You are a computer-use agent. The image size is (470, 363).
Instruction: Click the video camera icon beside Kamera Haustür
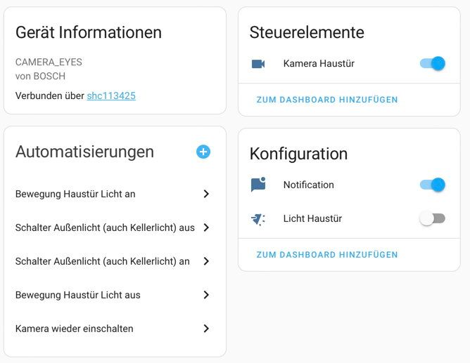tap(258, 64)
